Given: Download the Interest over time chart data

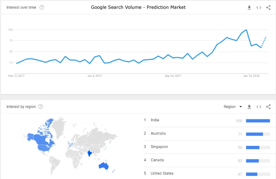Looking at the screenshot, I should coord(249,8).
